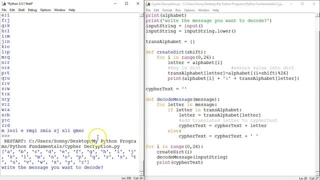This screenshot has width=320, height=180.
Task: Open Edit menu in Cypher Decryption editor
Action: point(156,10)
